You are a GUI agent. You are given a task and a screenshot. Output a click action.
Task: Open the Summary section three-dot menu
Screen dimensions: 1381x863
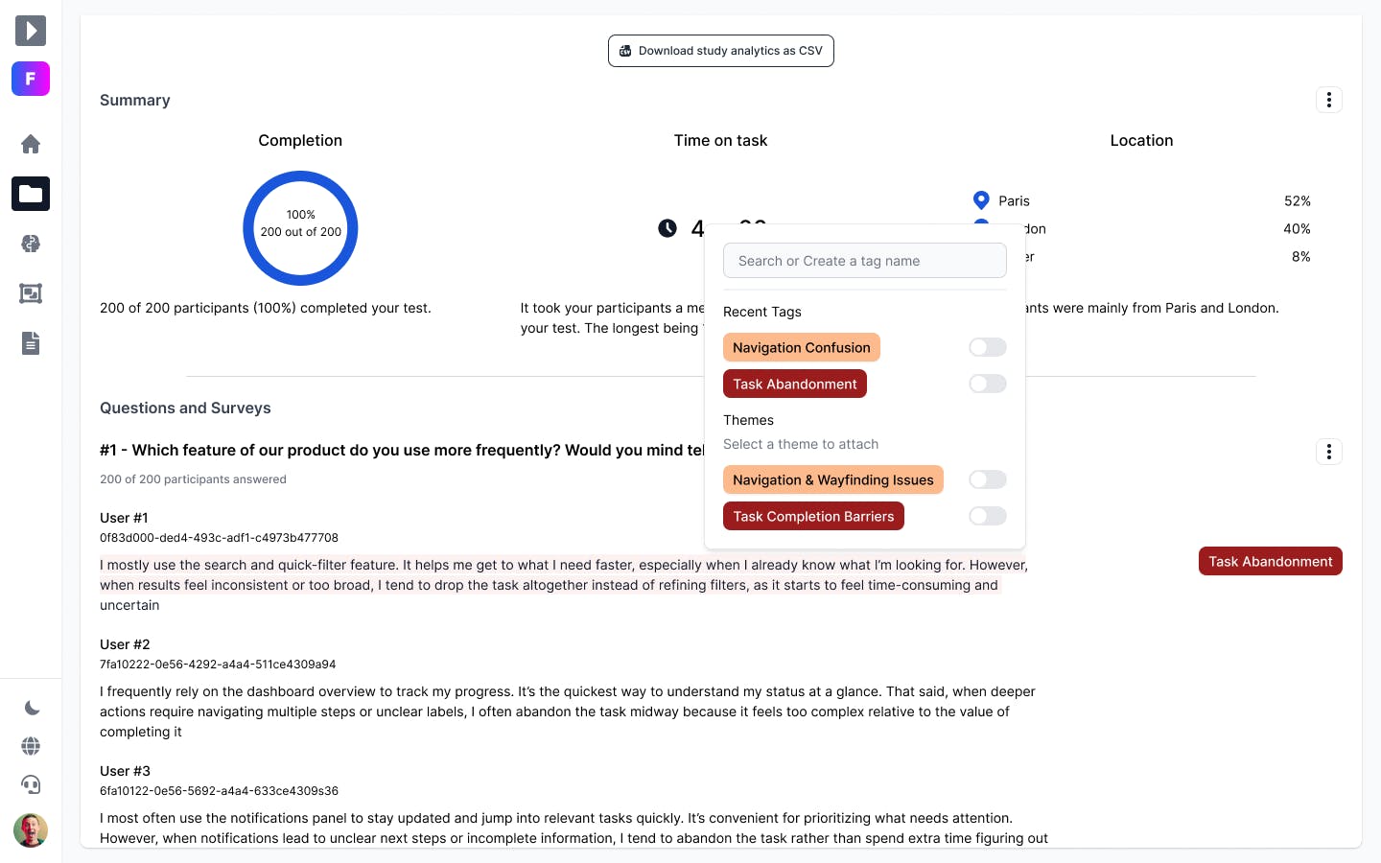point(1329,100)
